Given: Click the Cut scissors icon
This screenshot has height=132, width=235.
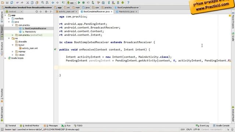Looking at the screenshot, I should click(28, 3).
